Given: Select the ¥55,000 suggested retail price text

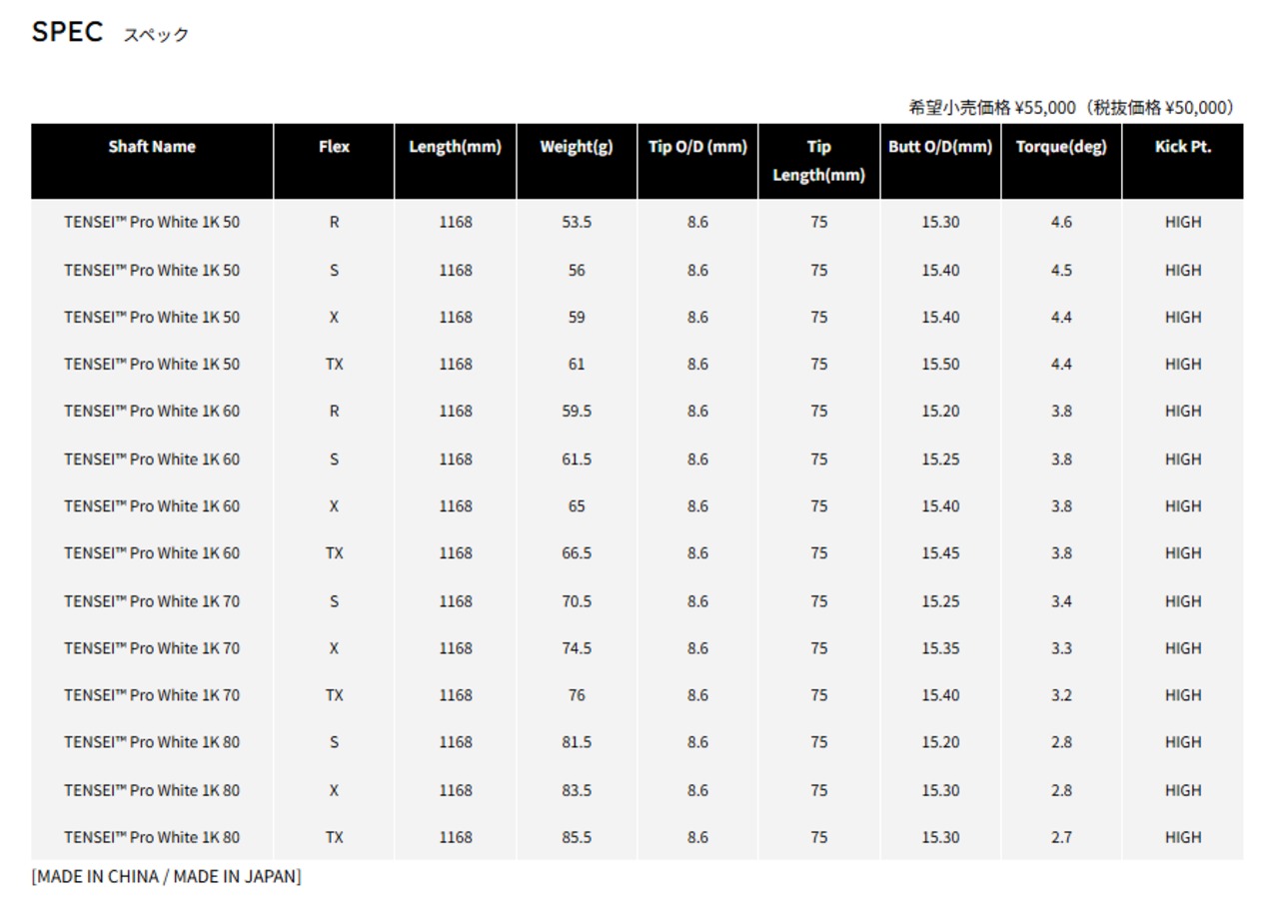Looking at the screenshot, I should click(x=1044, y=107).
